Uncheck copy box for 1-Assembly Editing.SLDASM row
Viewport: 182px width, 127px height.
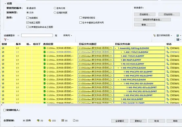point(3,48)
